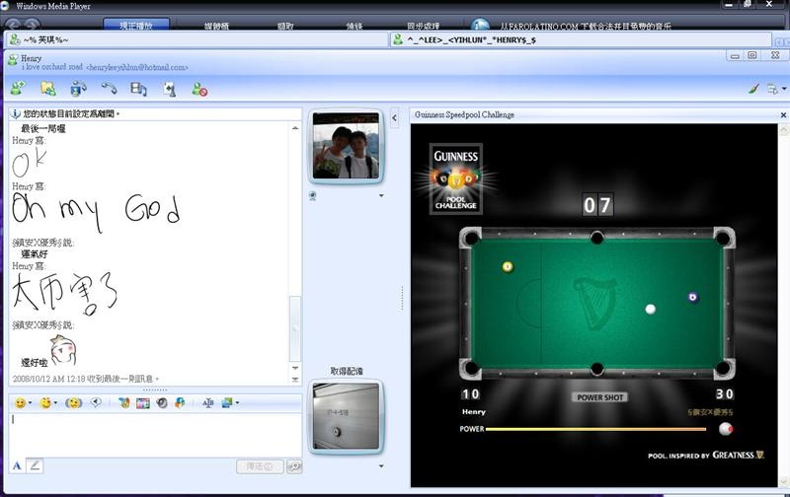This screenshot has height=497, width=790.
Task: Click the yellow 1 ball on the table
Action: click(x=508, y=266)
